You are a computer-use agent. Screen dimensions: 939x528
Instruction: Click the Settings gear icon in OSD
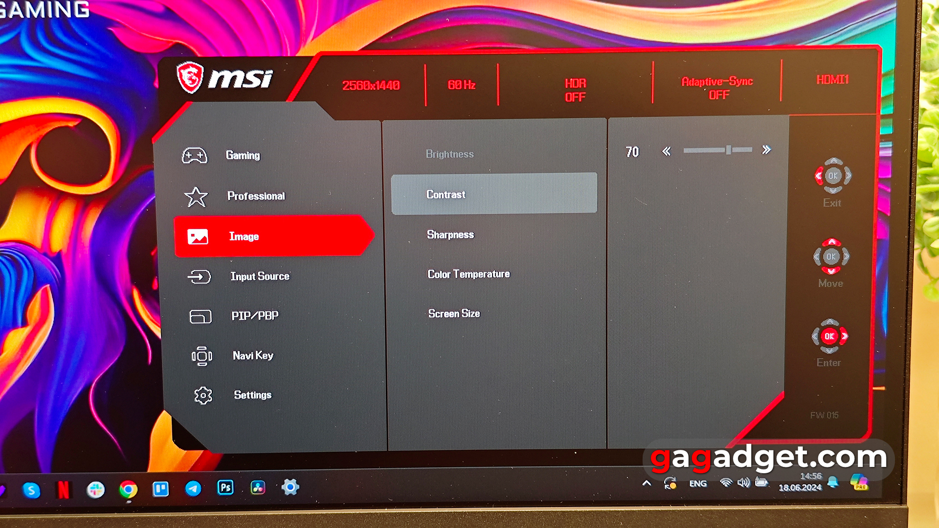203,396
